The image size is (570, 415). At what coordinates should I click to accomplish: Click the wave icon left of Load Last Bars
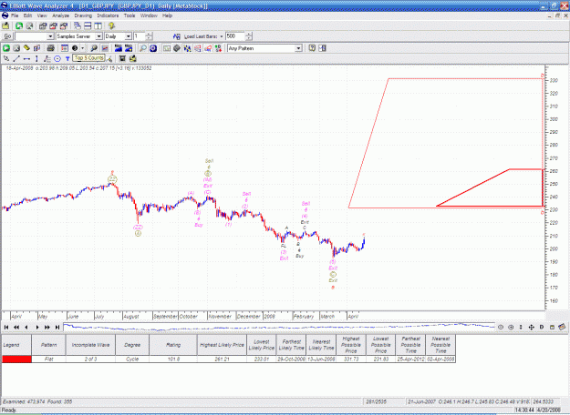(177, 36)
